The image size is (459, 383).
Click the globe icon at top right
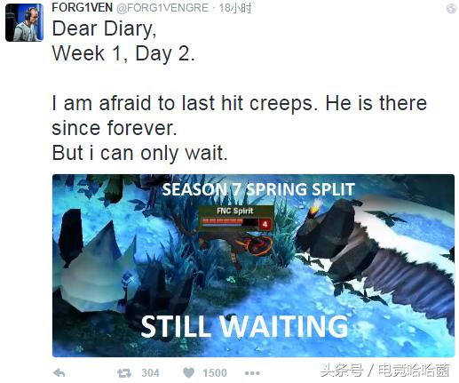[451, 8]
